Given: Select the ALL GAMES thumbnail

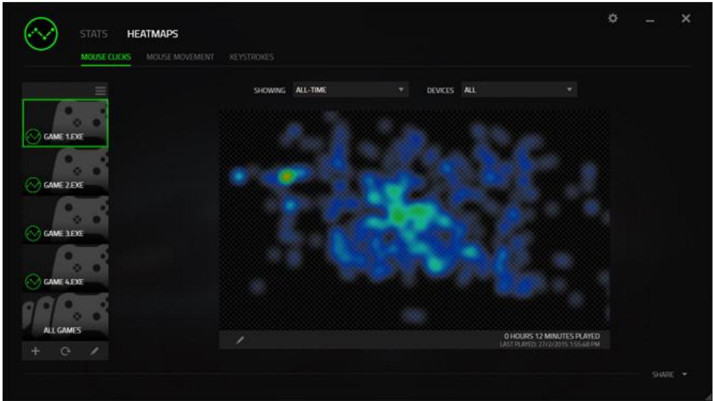Looking at the screenshot, I should click(65, 316).
